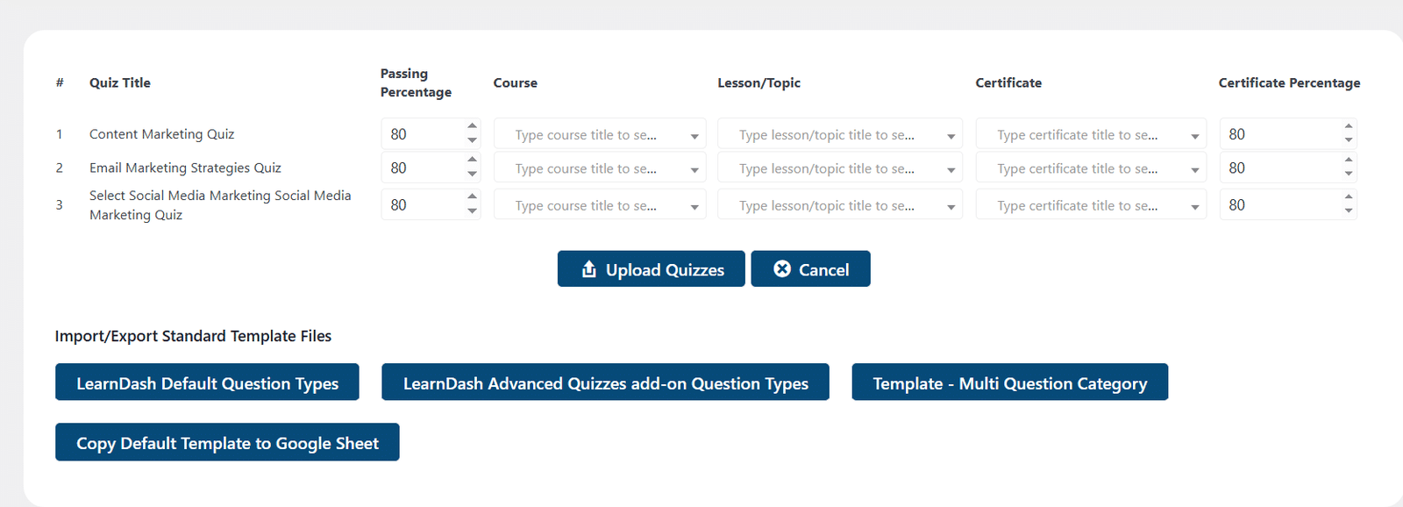Open lesson/topic dropdown for Email Marketing Strategies Quiz
The image size is (1403, 507).
point(840,168)
